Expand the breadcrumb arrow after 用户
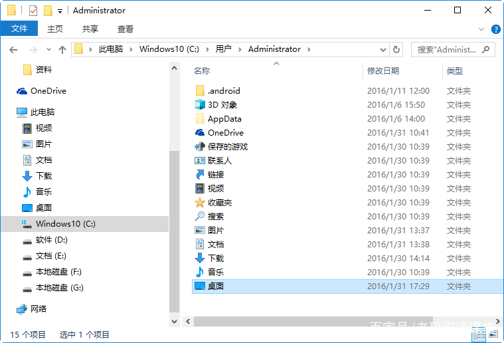 coord(240,49)
